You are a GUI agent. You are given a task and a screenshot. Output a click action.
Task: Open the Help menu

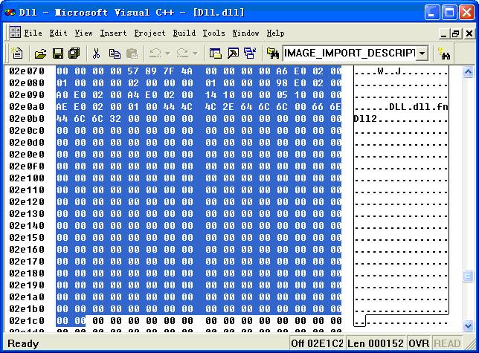point(275,33)
